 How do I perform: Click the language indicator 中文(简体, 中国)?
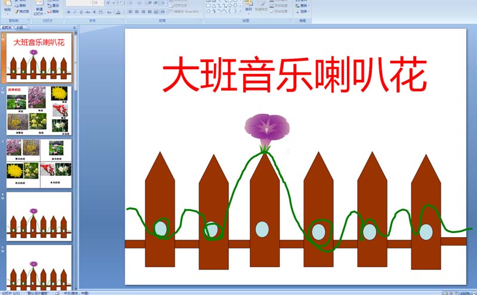76,293
